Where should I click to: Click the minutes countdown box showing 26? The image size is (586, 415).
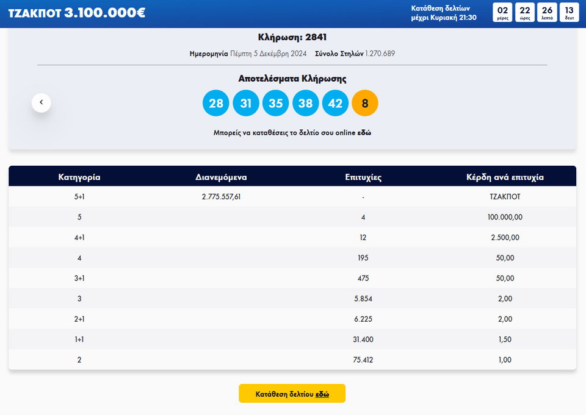tap(547, 12)
